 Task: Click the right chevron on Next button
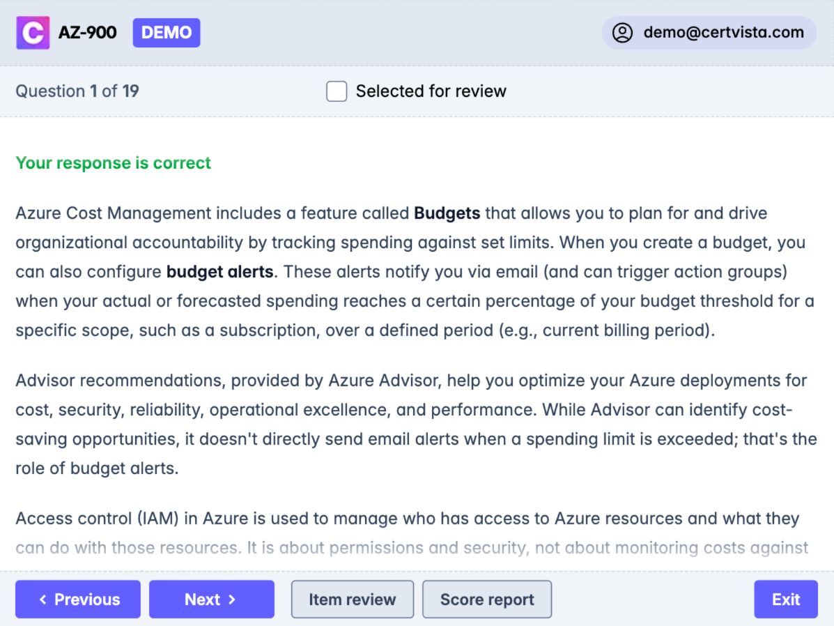[232, 600]
